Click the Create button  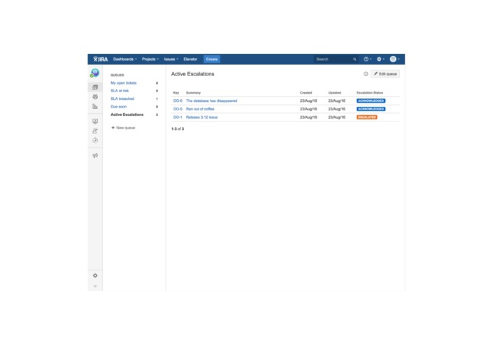point(212,59)
